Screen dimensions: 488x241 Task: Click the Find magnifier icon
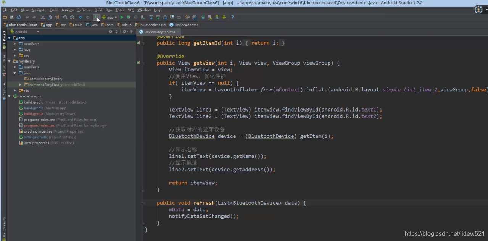pos(65,17)
